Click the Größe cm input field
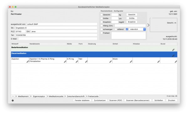The height and width of the screenshot is (114, 188). (115, 18)
